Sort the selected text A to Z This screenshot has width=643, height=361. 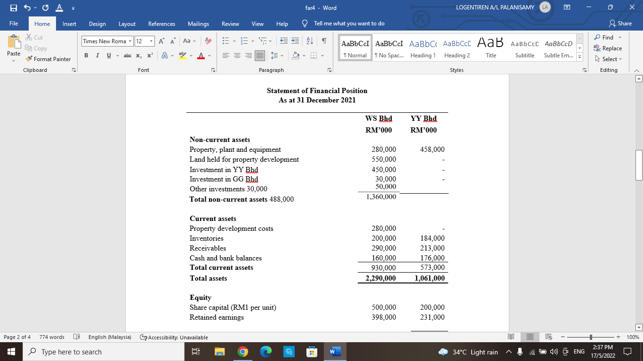(310, 41)
